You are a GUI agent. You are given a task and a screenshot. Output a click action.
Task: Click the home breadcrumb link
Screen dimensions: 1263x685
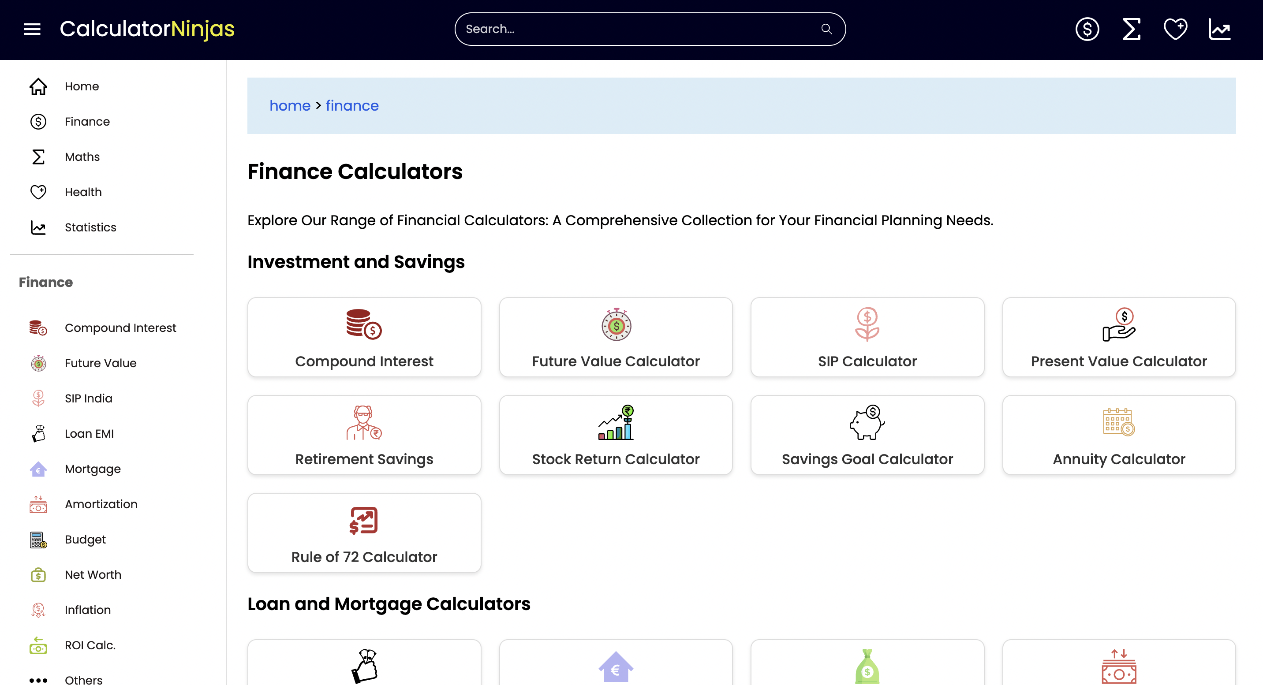[290, 105]
